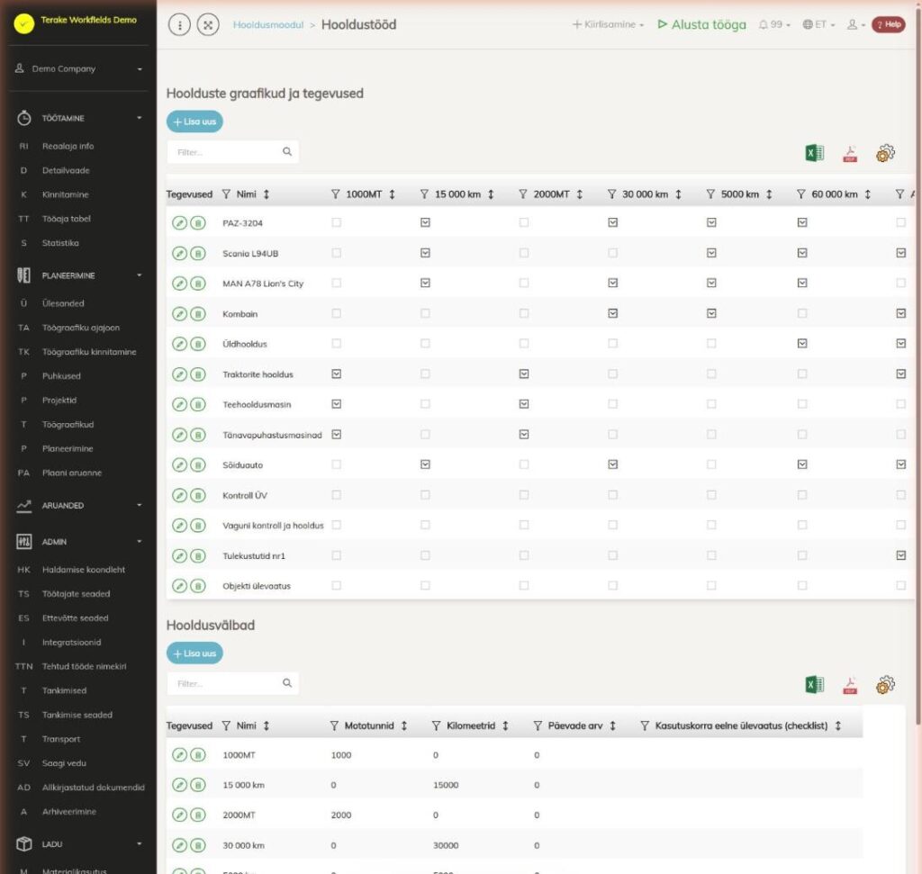Uncheck 15 000 km for PAZ-3204
This screenshot has height=874, width=922.
pyautogui.click(x=425, y=222)
